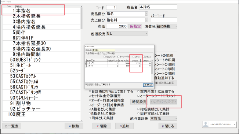Select product row 5 同伴
This screenshot has width=239, height=134.
41,32
